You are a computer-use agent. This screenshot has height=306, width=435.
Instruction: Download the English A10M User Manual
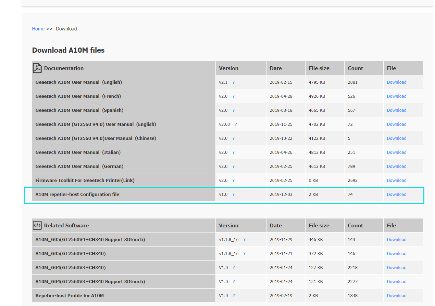[396, 82]
